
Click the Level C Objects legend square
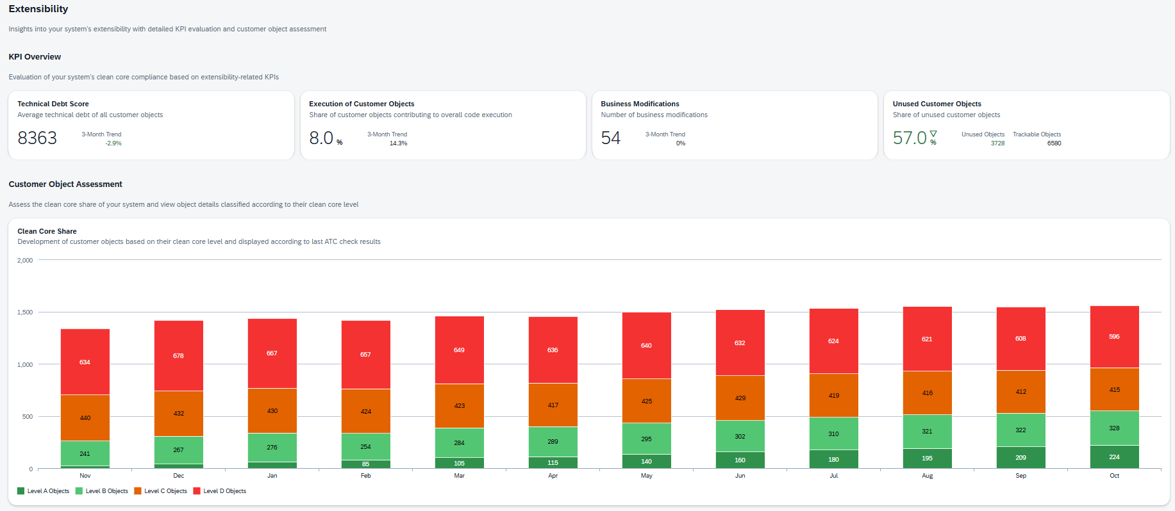(x=138, y=491)
